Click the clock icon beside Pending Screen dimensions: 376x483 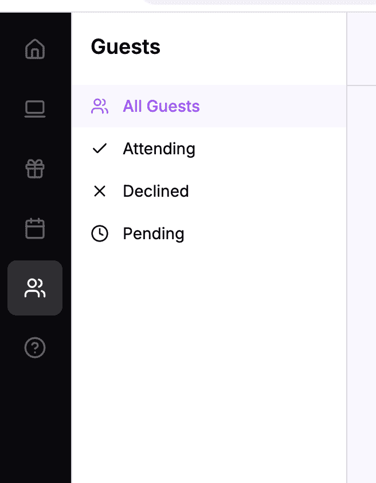tap(100, 233)
